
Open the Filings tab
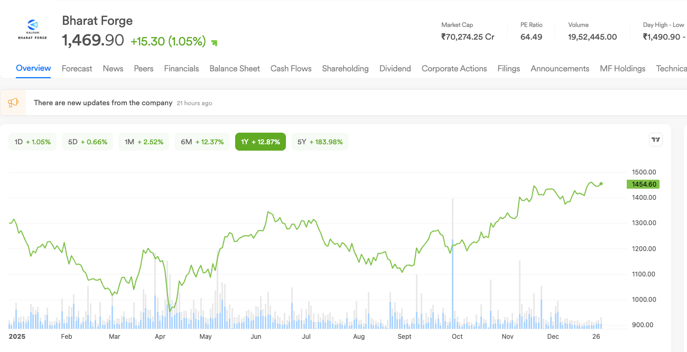tap(508, 69)
